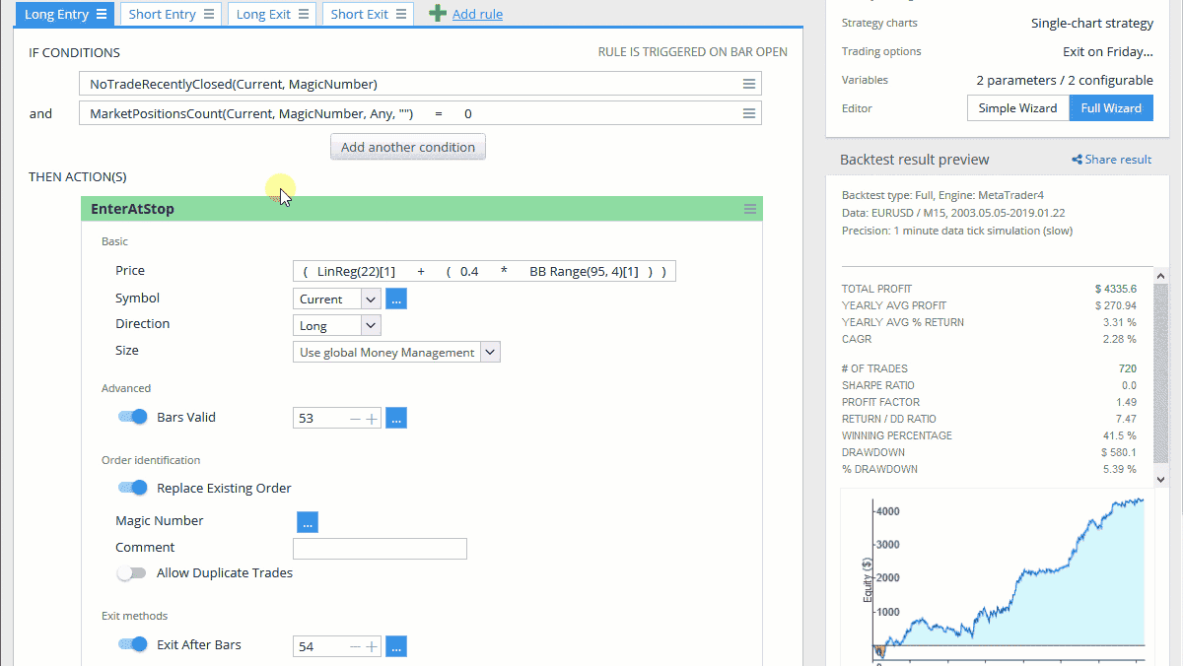Click Add another condition button
The width and height of the screenshot is (1183, 666).
click(x=408, y=147)
